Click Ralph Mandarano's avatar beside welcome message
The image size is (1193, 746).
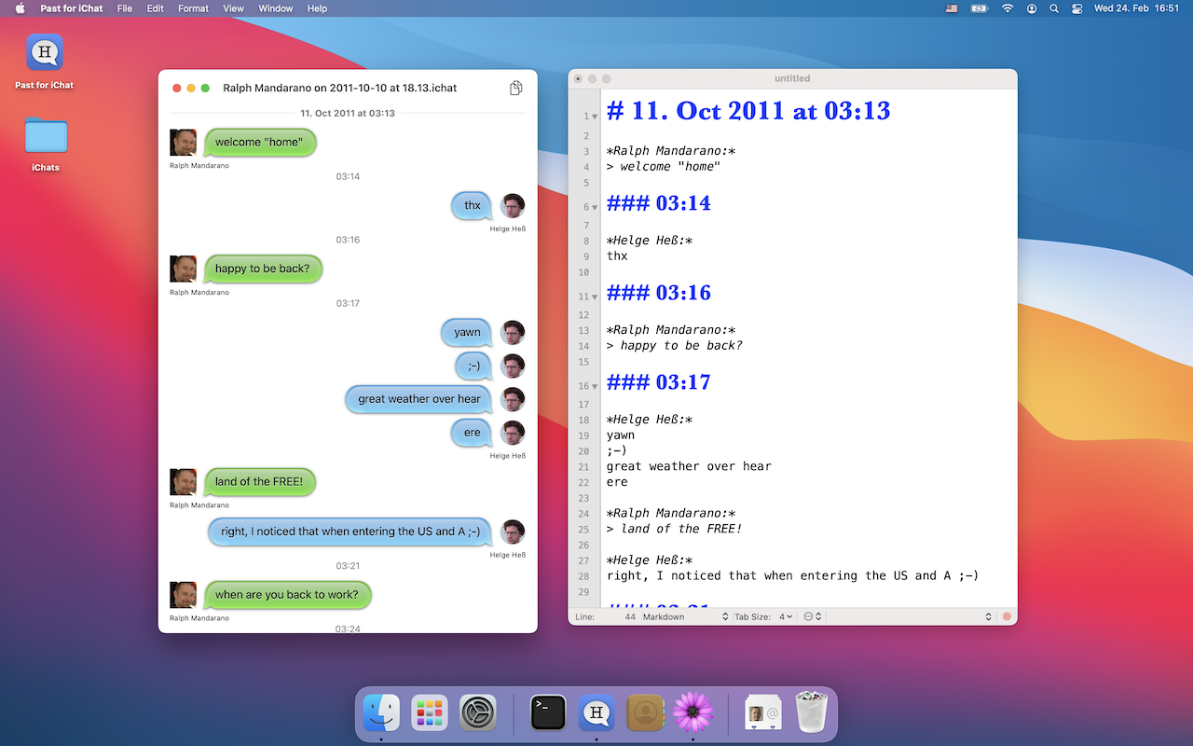[x=183, y=143]
